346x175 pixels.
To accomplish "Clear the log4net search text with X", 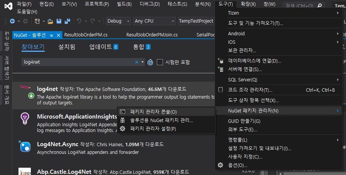I will coord(137,62).
